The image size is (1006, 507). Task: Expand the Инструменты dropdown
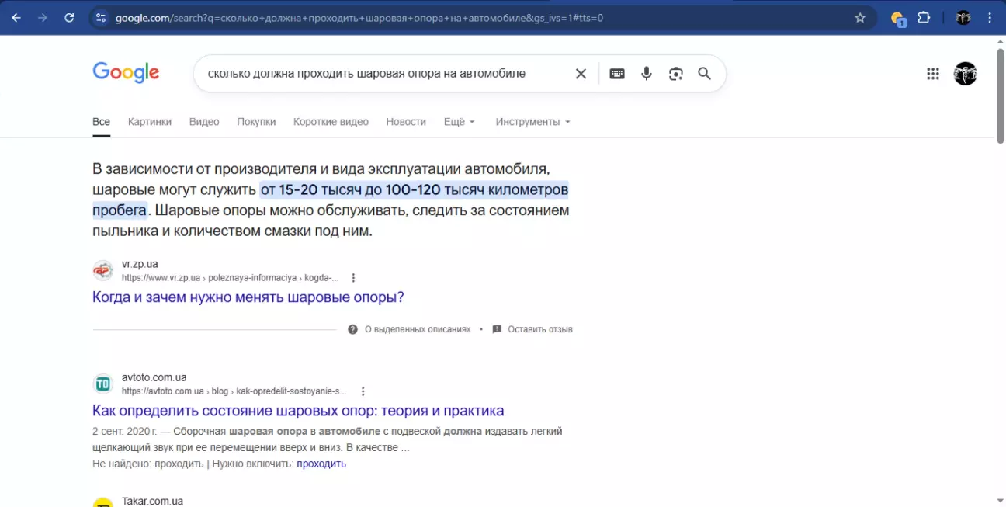point(532,122)
